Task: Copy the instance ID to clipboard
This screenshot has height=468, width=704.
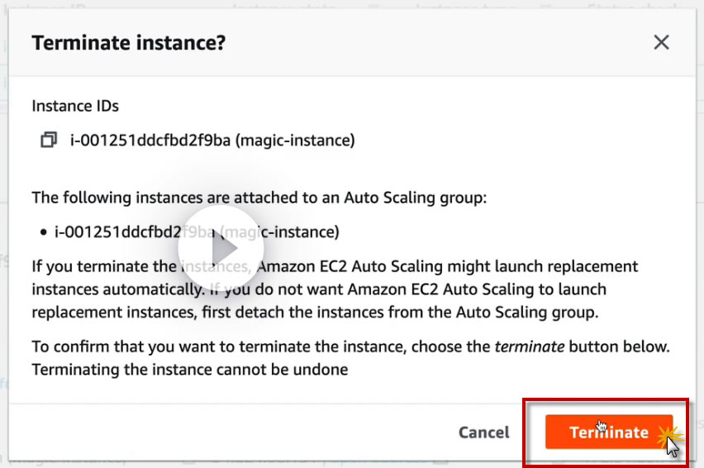Action: coord(49,141)
